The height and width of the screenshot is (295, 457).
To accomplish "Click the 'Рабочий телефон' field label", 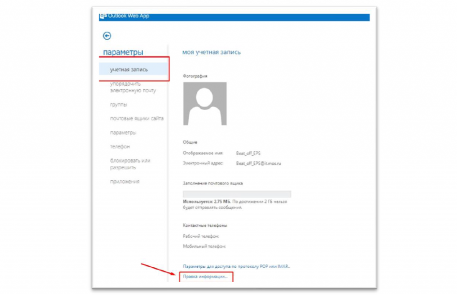I will (201, 236).
